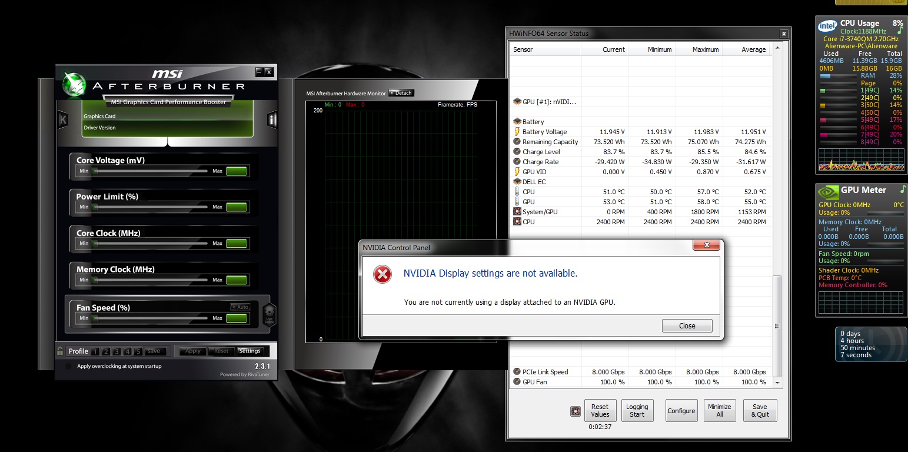
Task: Open the Afterburner information 'i' side panel
Action: click(272, 120)
